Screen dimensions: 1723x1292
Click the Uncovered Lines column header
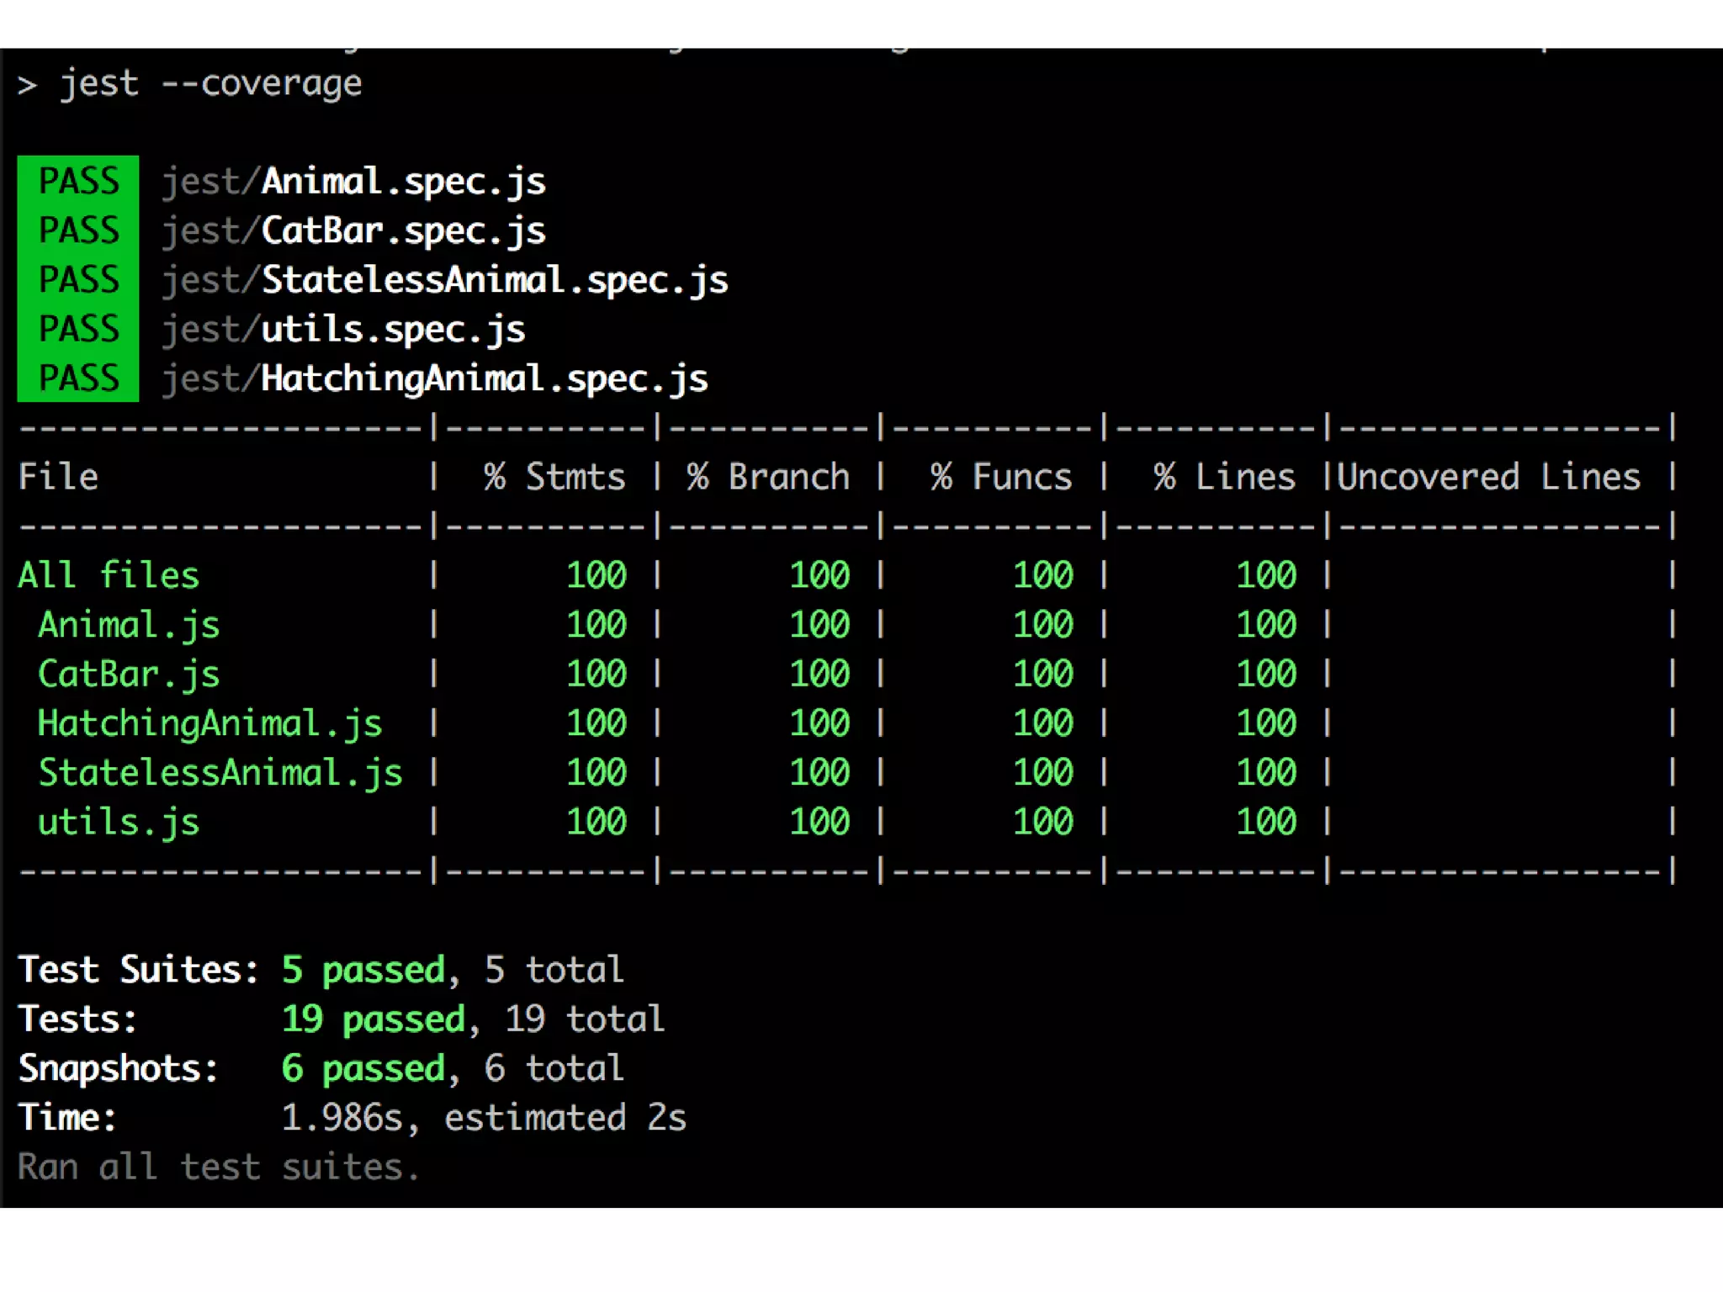pyautogui.click(x=1488, y=477)
